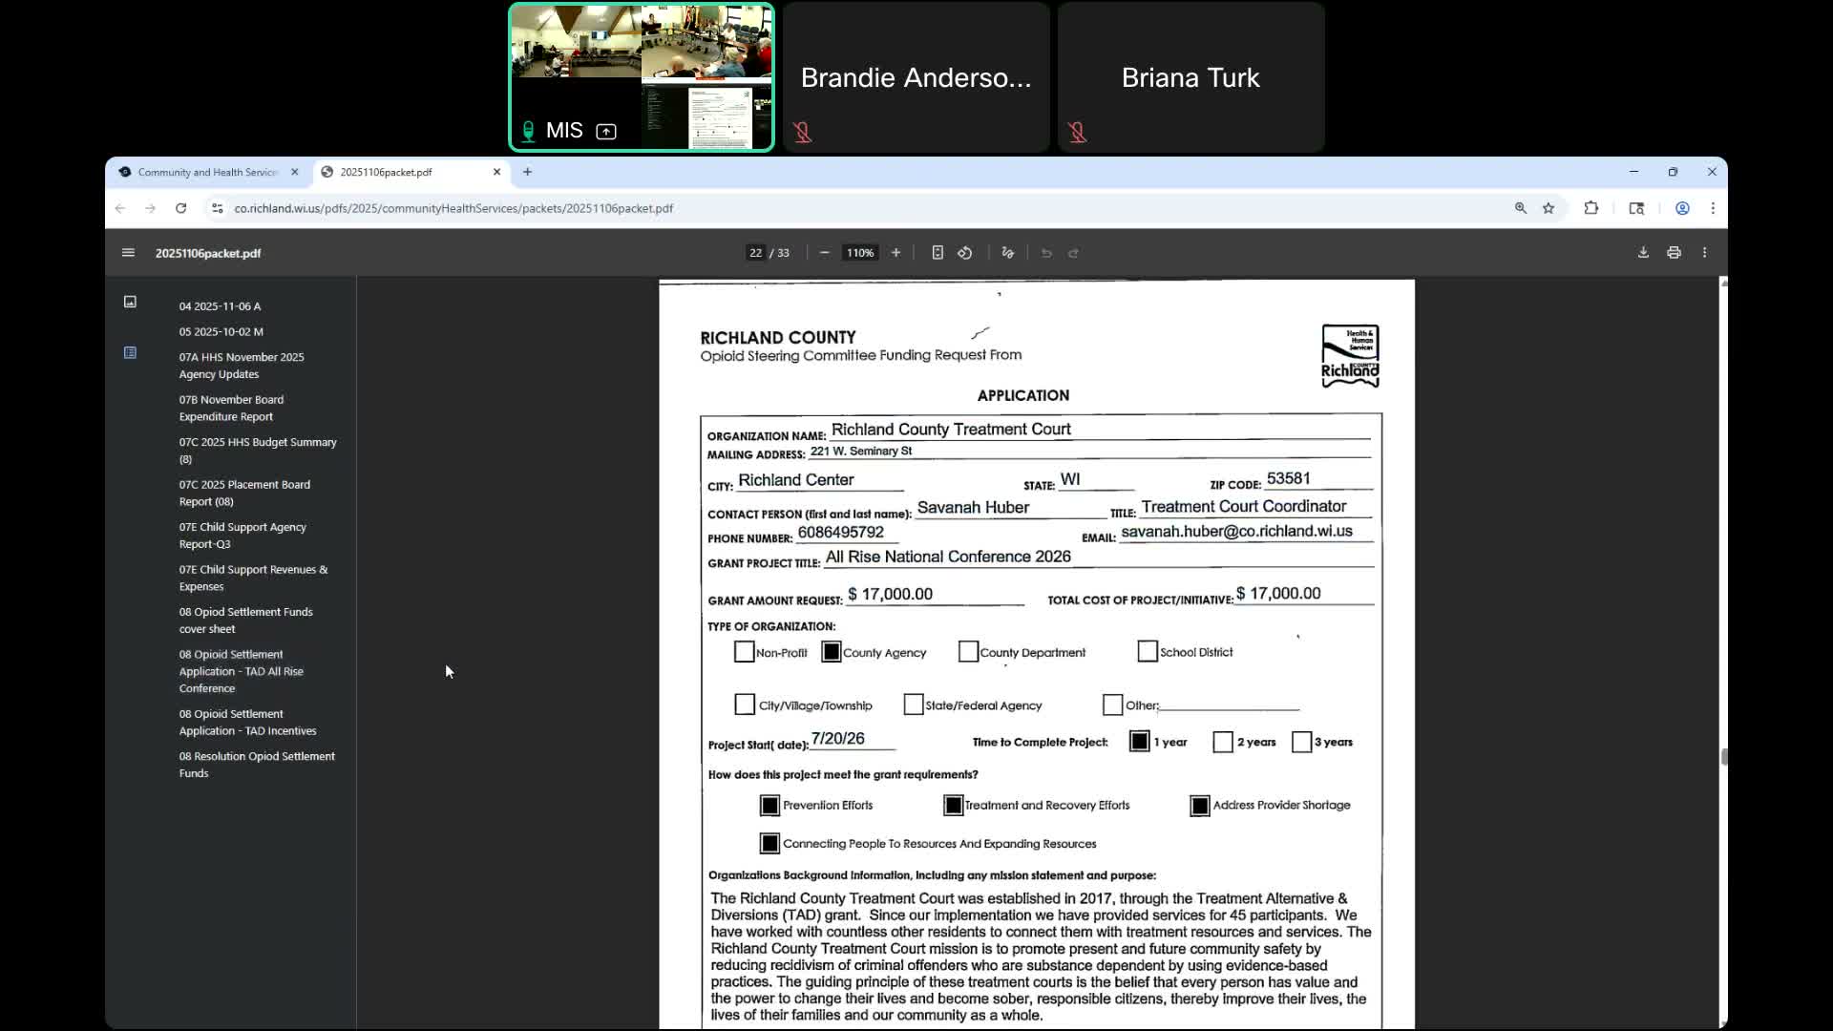1833x1031 pixels.
Task: Open 08 Resolution Opiod Settlement Funds bookmark
Action: click(x=257, y=765)
